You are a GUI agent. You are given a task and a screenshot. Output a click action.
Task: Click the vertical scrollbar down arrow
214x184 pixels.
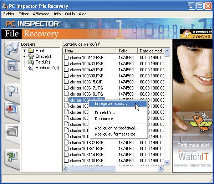point(167,162)
